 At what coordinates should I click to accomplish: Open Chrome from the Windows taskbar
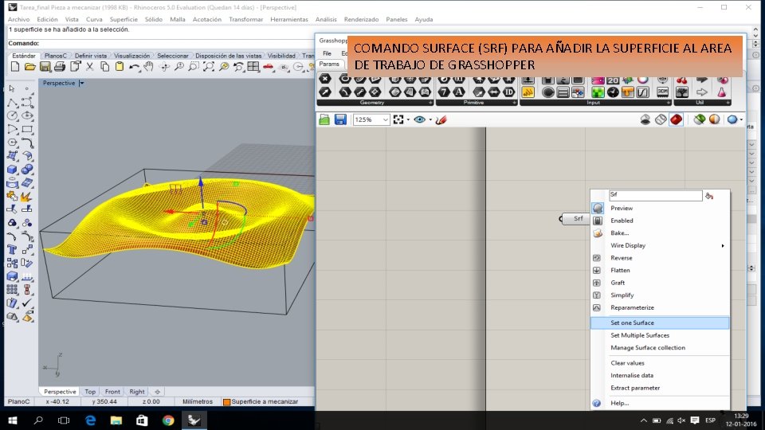point(168,420)
